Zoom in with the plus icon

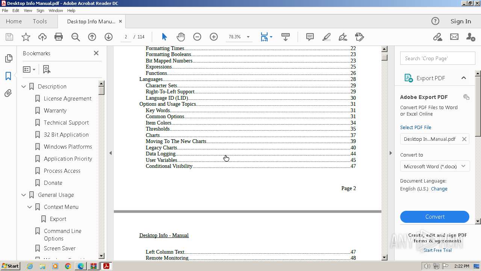click(214, 37)
